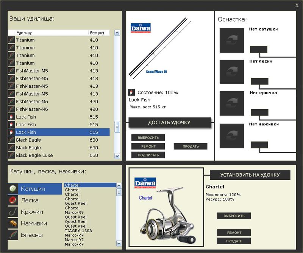Click the bait icon beside Наживки
303x253 pixels.
(13, 223)
